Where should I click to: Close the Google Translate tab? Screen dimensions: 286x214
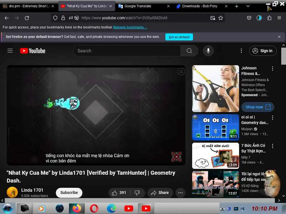(x=168, y=6)
